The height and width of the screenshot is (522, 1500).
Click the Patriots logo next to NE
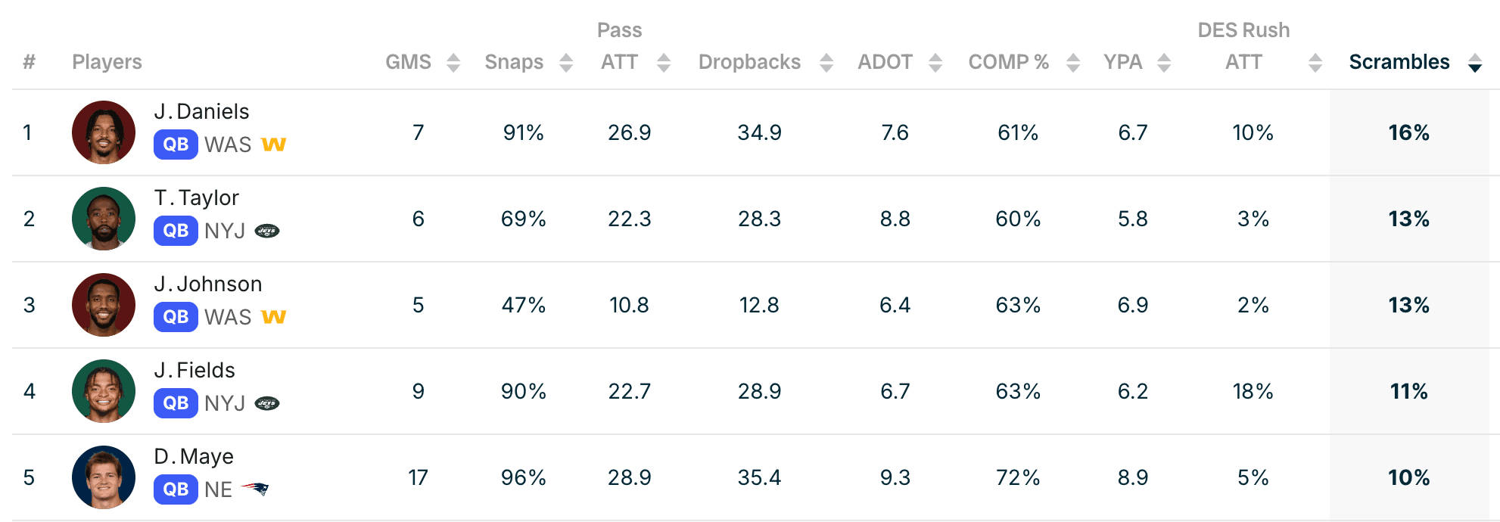point(255,489)
